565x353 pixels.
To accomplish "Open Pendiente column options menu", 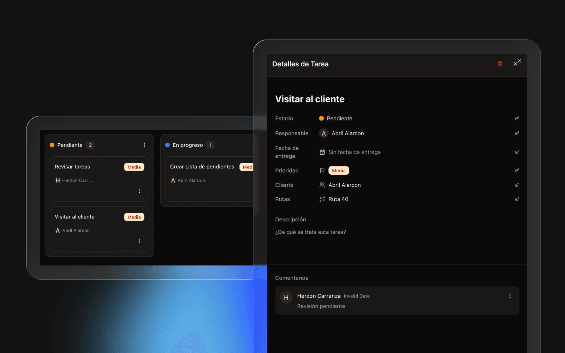I will tap(144, 145).
